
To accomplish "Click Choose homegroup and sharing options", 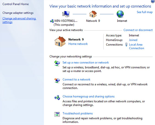I will click(x=88, y=96).
